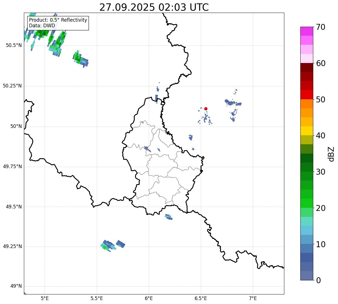Click the 50.5°N latitude label
Viewport: 338px width, 304px height.
pyautogui.click(x=13, y=45)
